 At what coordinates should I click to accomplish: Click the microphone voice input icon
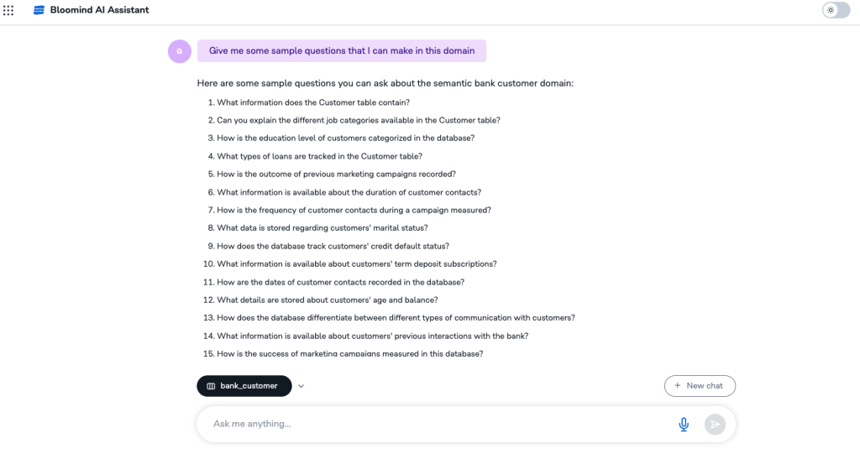(684, 425)
